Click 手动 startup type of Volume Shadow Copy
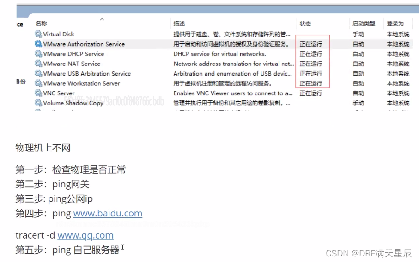The image size is (419, 262). tap(358, 103)
